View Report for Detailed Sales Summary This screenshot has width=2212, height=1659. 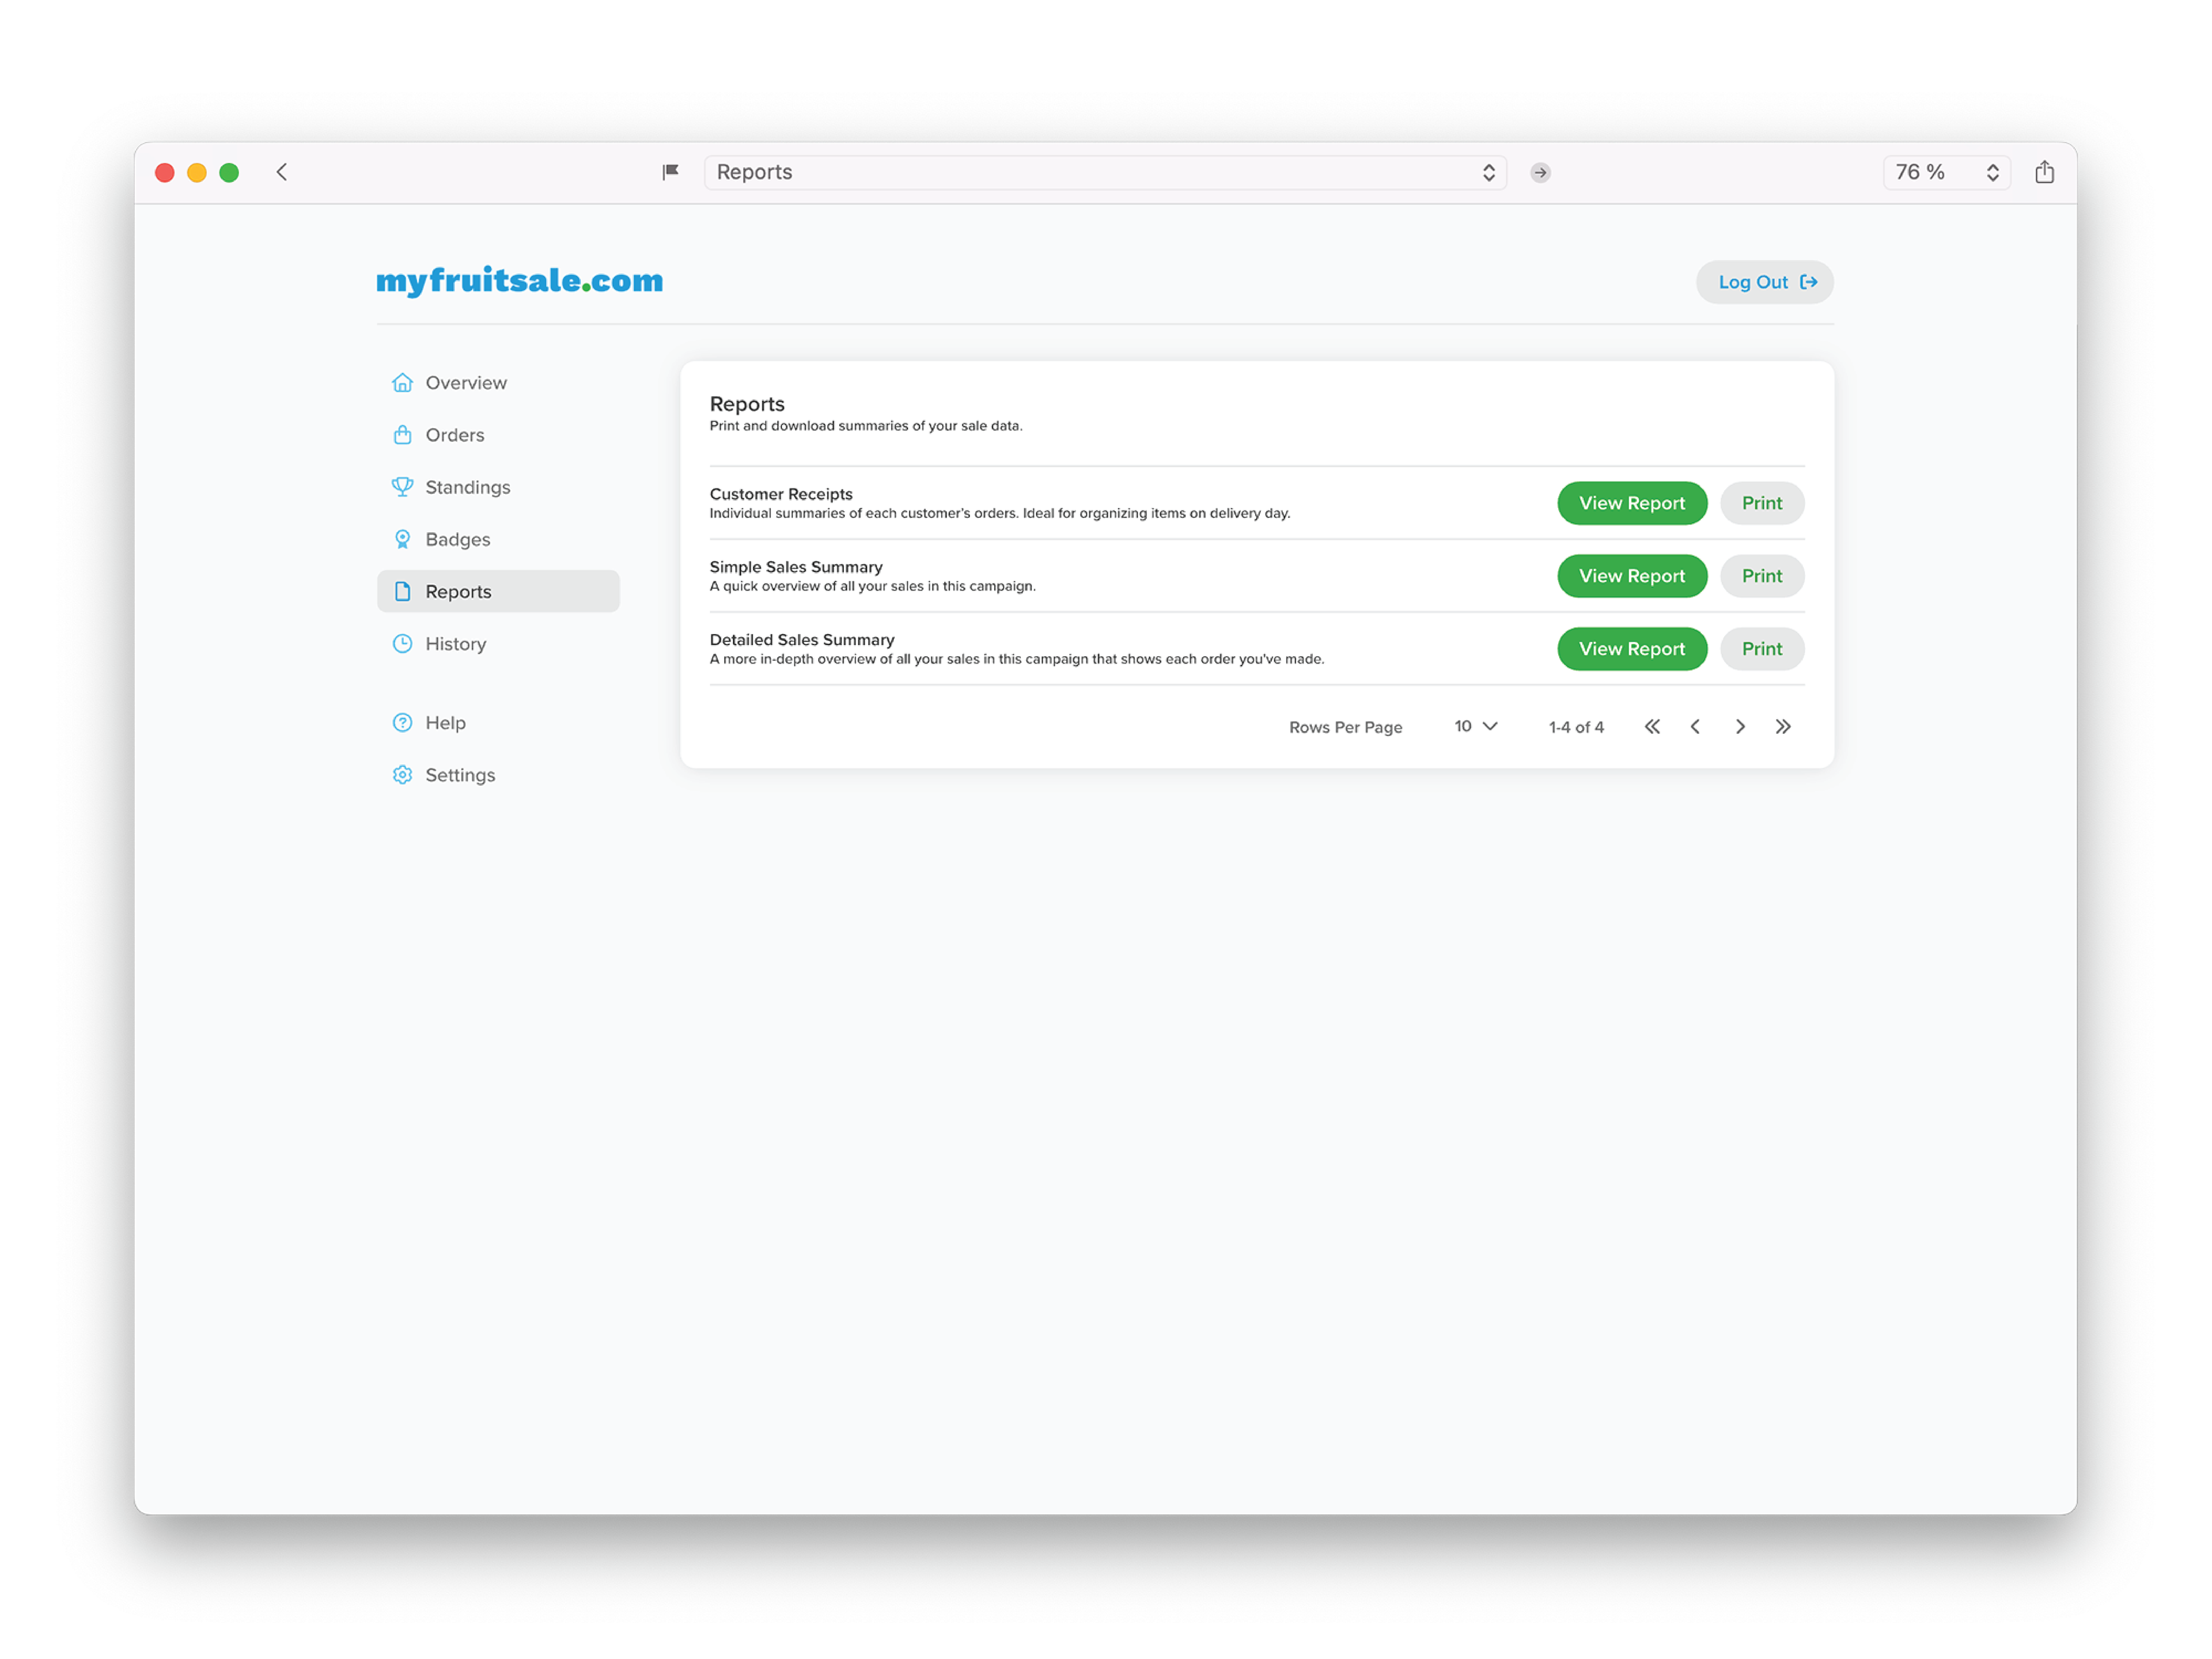coord(1631,649)
